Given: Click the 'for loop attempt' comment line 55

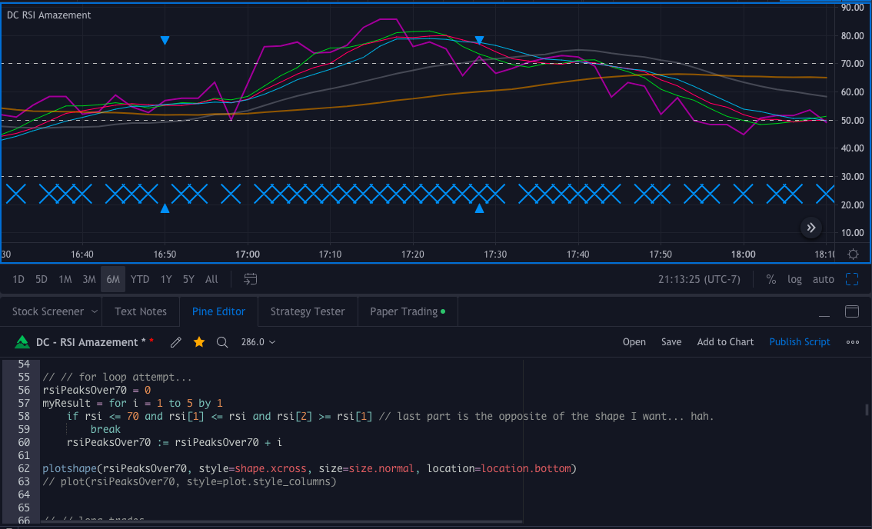Looking at the screenshot, I should pos(118,377).
